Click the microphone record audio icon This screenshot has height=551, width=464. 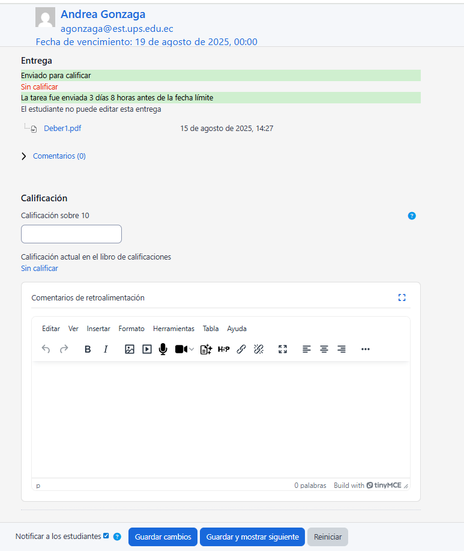[x=163, y=349]
